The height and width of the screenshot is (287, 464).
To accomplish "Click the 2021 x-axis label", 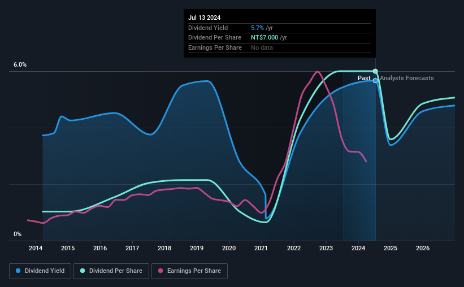I will click(x=261, y=248).
